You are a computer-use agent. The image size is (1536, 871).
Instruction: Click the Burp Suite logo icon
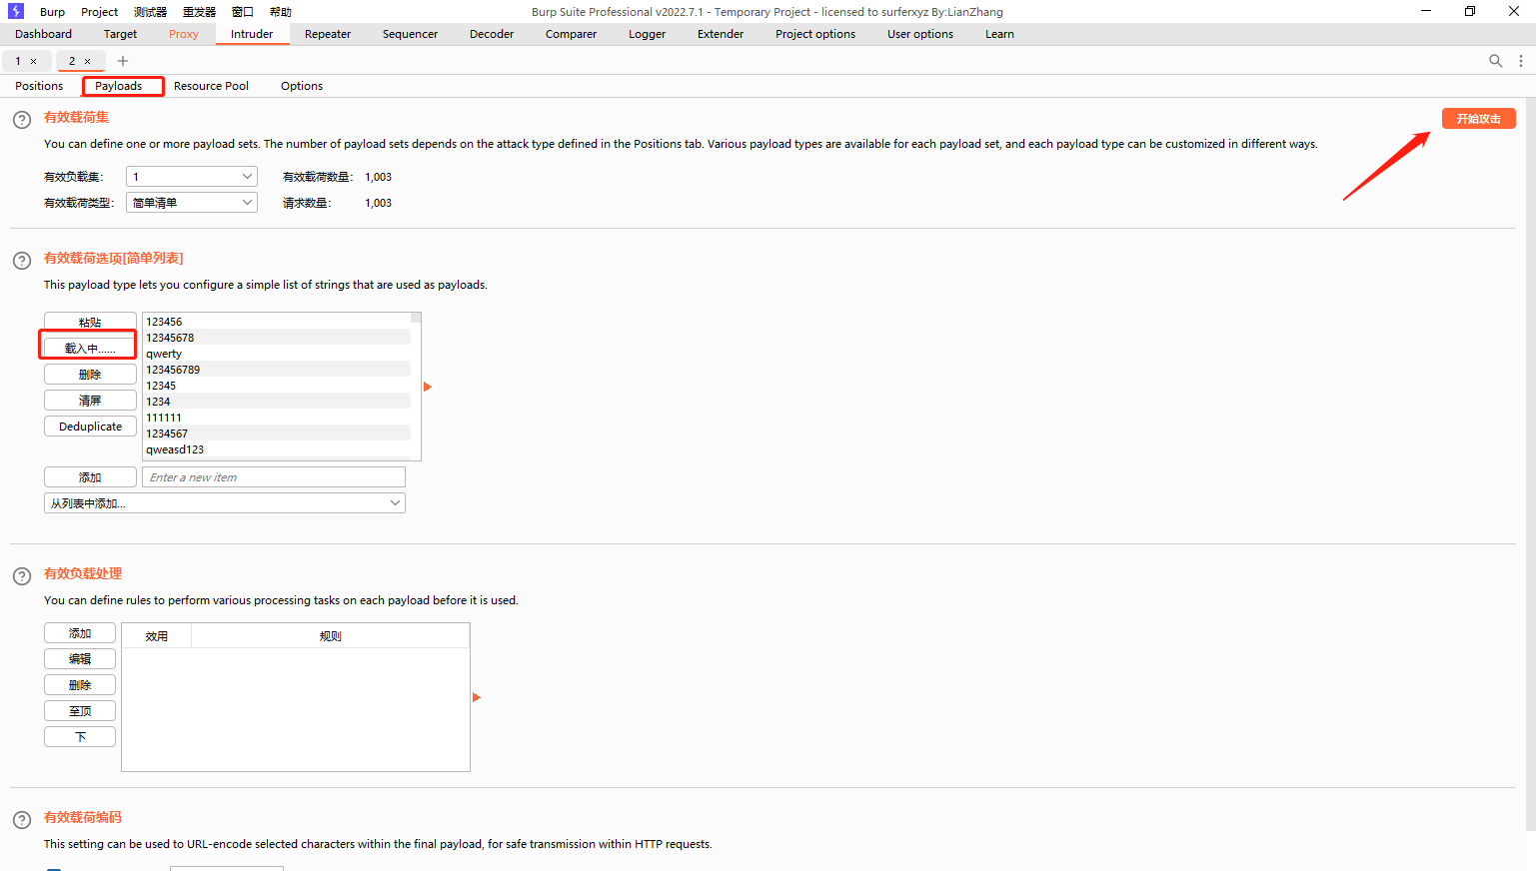[x=16, y=11]
